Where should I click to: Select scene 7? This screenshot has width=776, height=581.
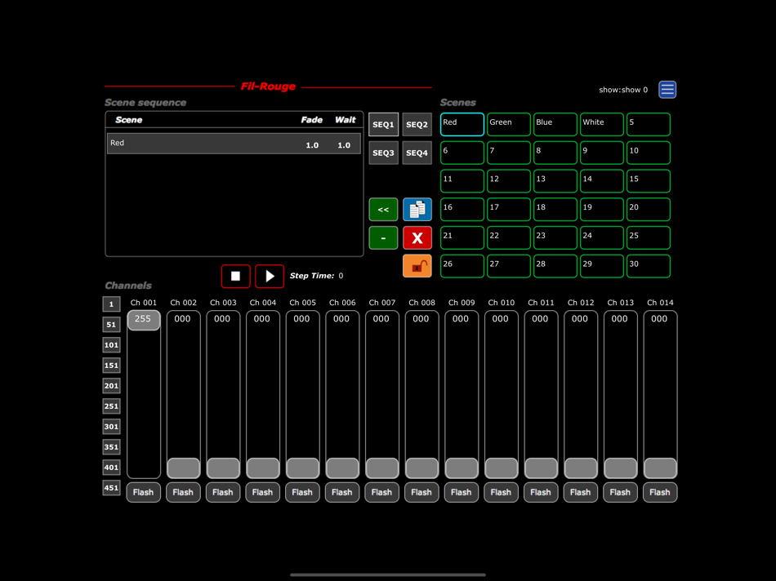pyautogui.click(x=509, y=153)
